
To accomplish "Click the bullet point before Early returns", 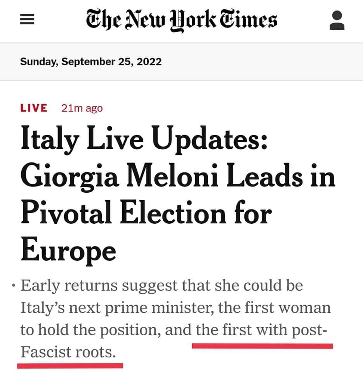I will [14, 285].
